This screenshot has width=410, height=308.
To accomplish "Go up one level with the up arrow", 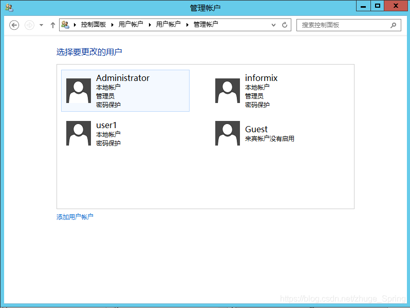I will [52, 25].
